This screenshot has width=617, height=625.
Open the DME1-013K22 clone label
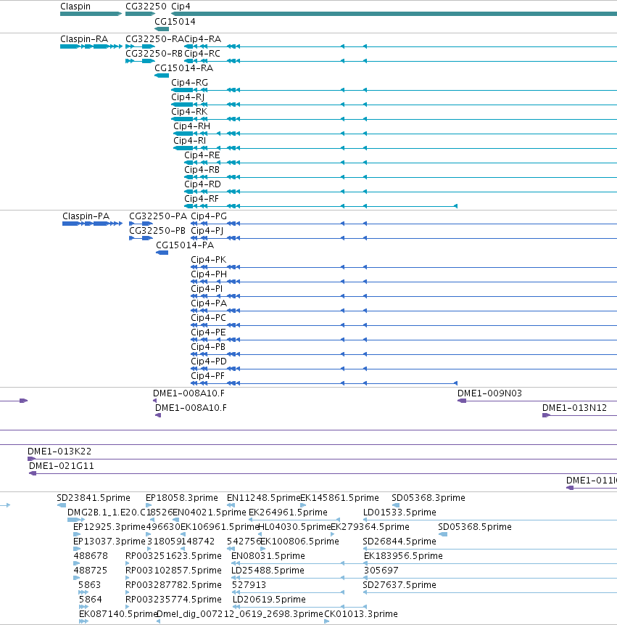[x=59, y=452]
